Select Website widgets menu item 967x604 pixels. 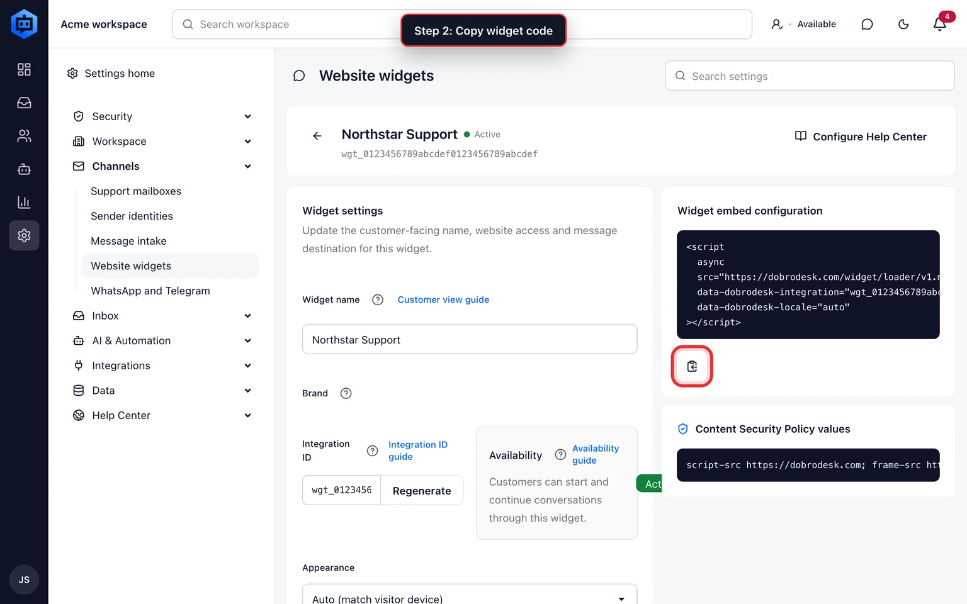170,266
